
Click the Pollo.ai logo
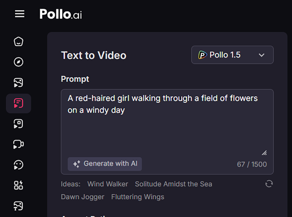pyautogui.click(x=60, y=14)
